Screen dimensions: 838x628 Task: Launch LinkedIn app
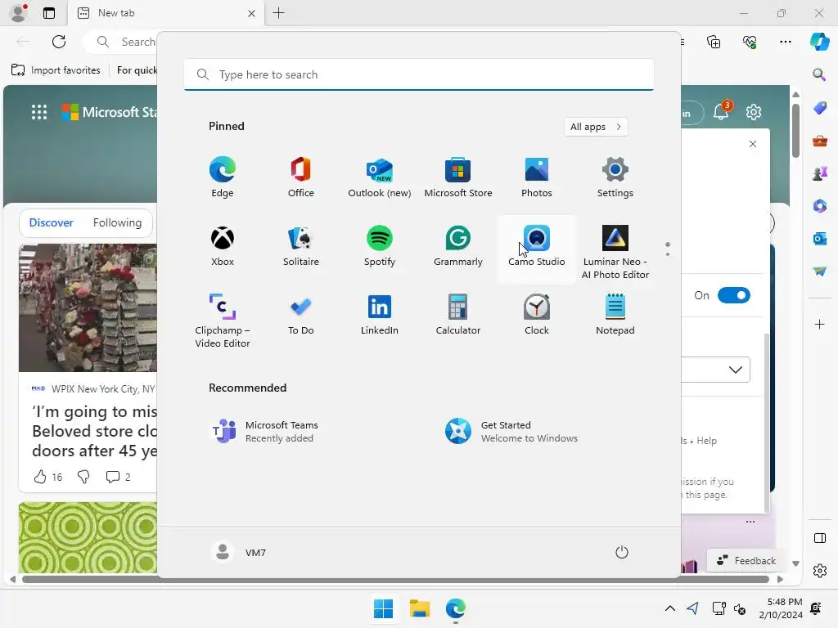pos(380,315)
